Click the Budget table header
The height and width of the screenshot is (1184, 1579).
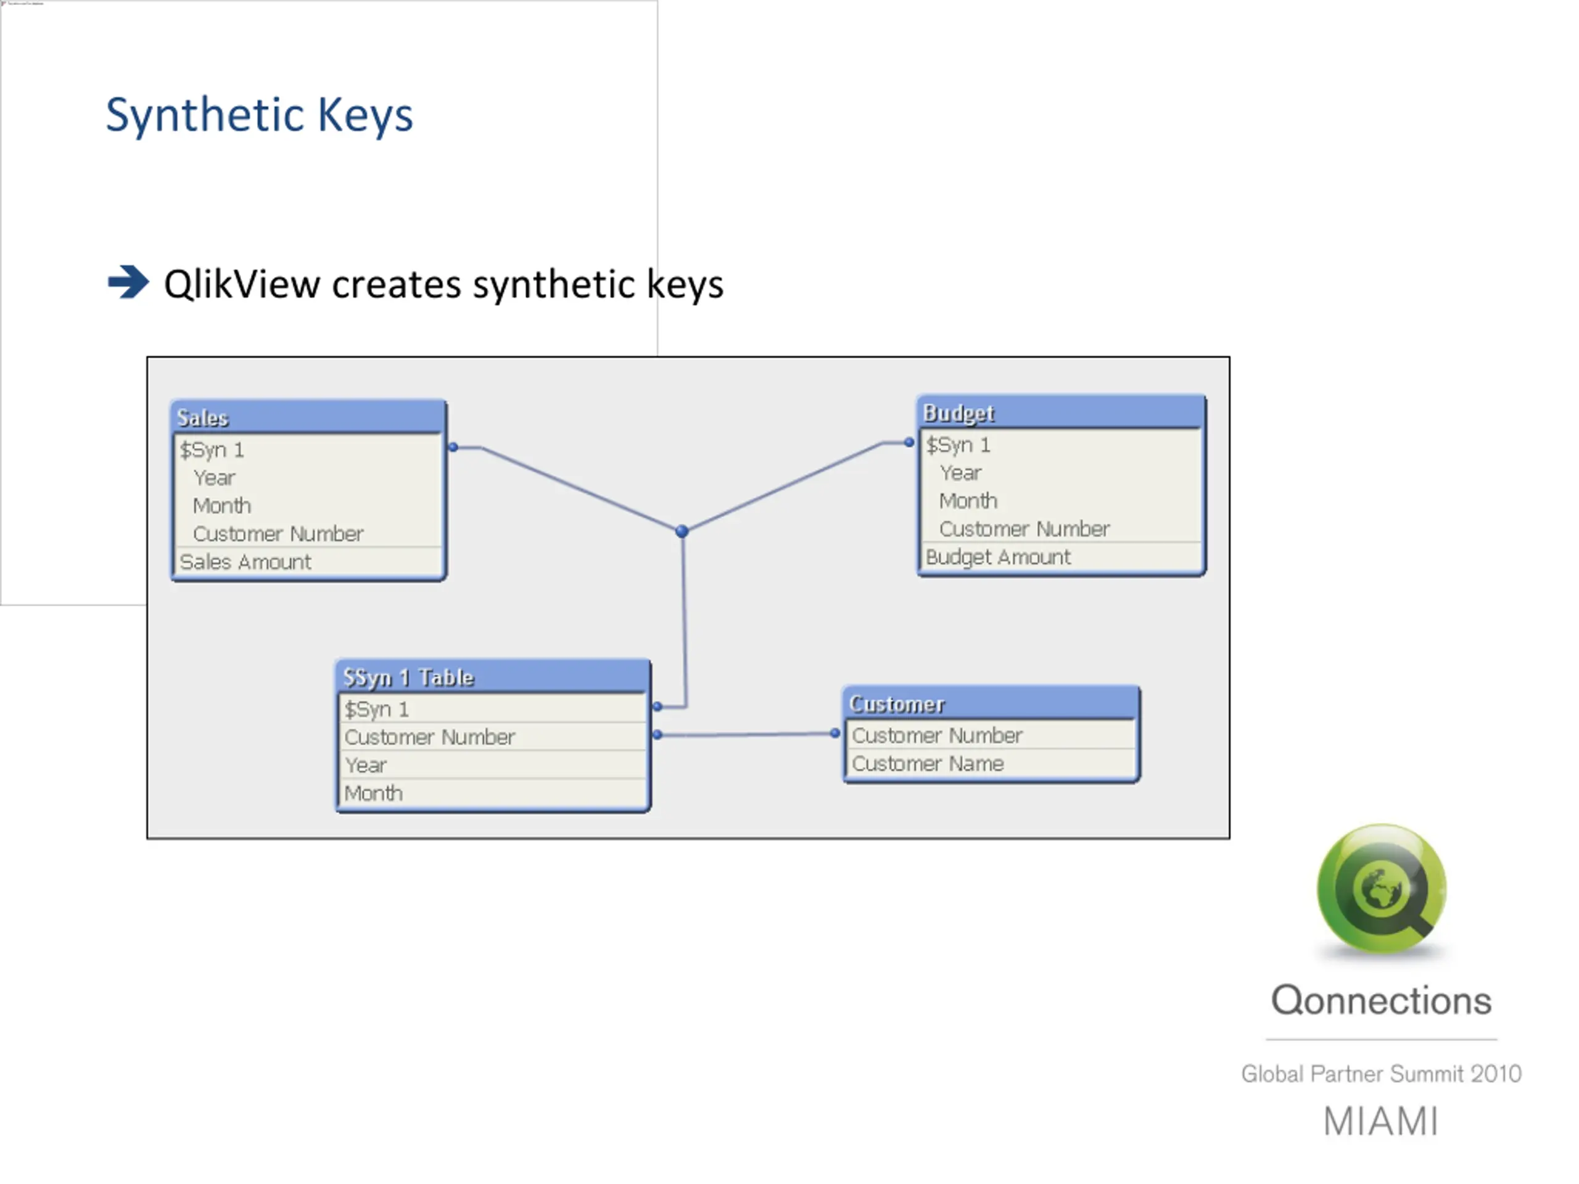[1061, 412]
